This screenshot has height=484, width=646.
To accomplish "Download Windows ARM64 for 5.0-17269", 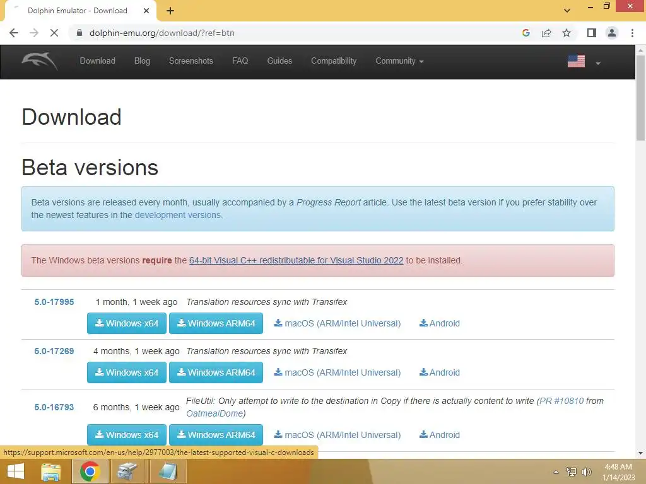I will (x=216, y=372).
